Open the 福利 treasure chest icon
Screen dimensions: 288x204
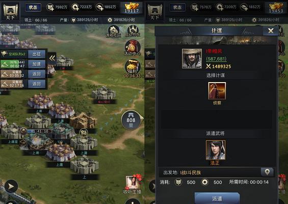tap(132, 68)
